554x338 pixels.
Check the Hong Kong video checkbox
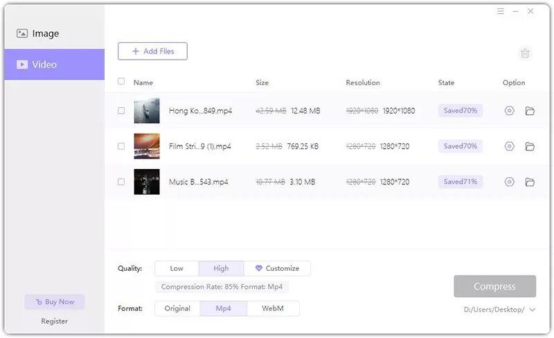121,111
